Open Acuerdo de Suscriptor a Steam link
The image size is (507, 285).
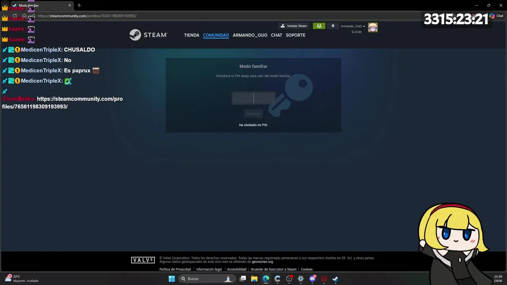273,269
